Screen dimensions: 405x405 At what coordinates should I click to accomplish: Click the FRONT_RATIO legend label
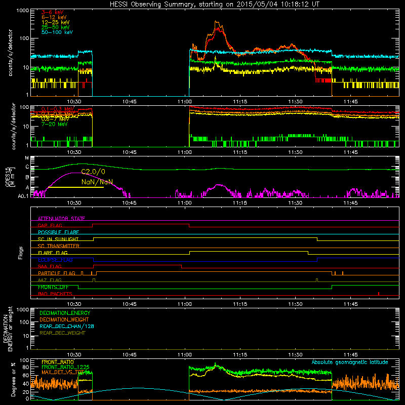pos(58,362)
